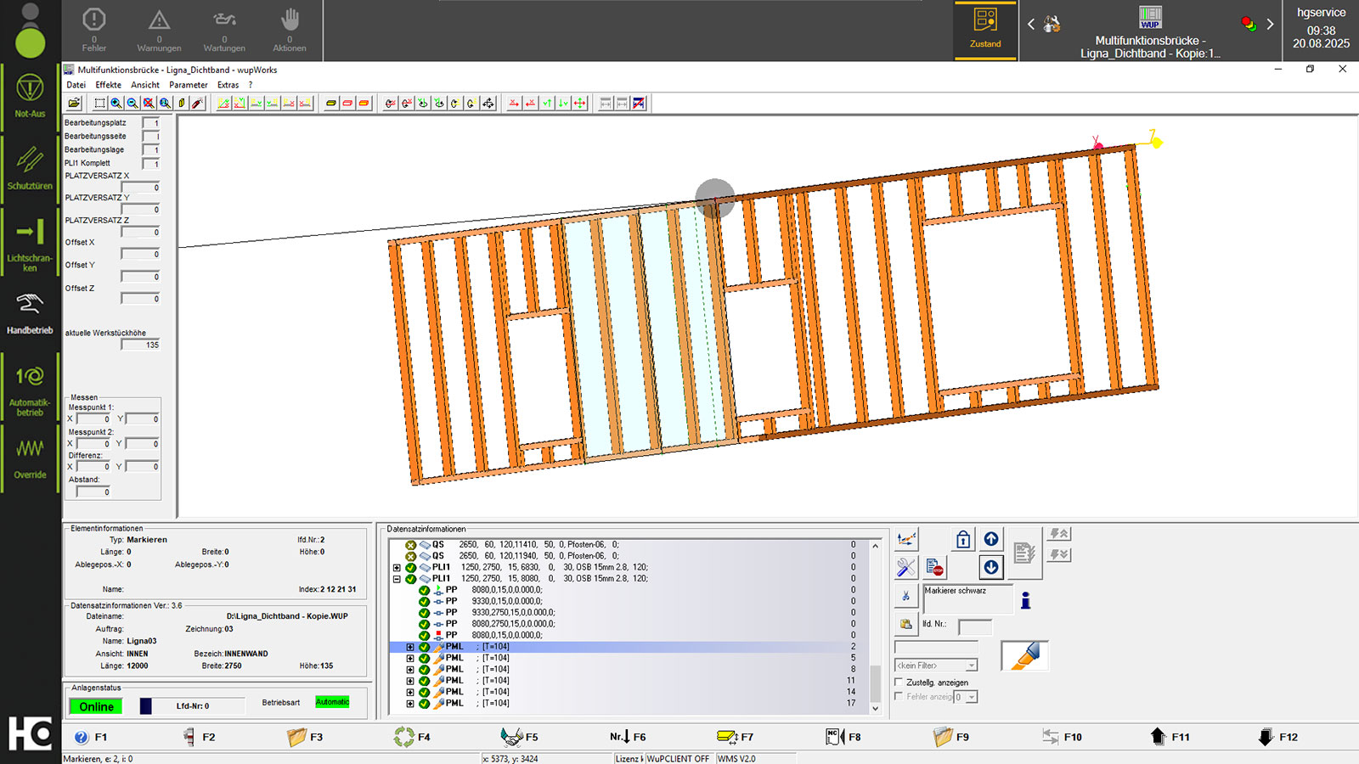1359x764 pixels.
Task: Click the Nr. F6 button
Action: pyautogui.click(x=628, y=737)
